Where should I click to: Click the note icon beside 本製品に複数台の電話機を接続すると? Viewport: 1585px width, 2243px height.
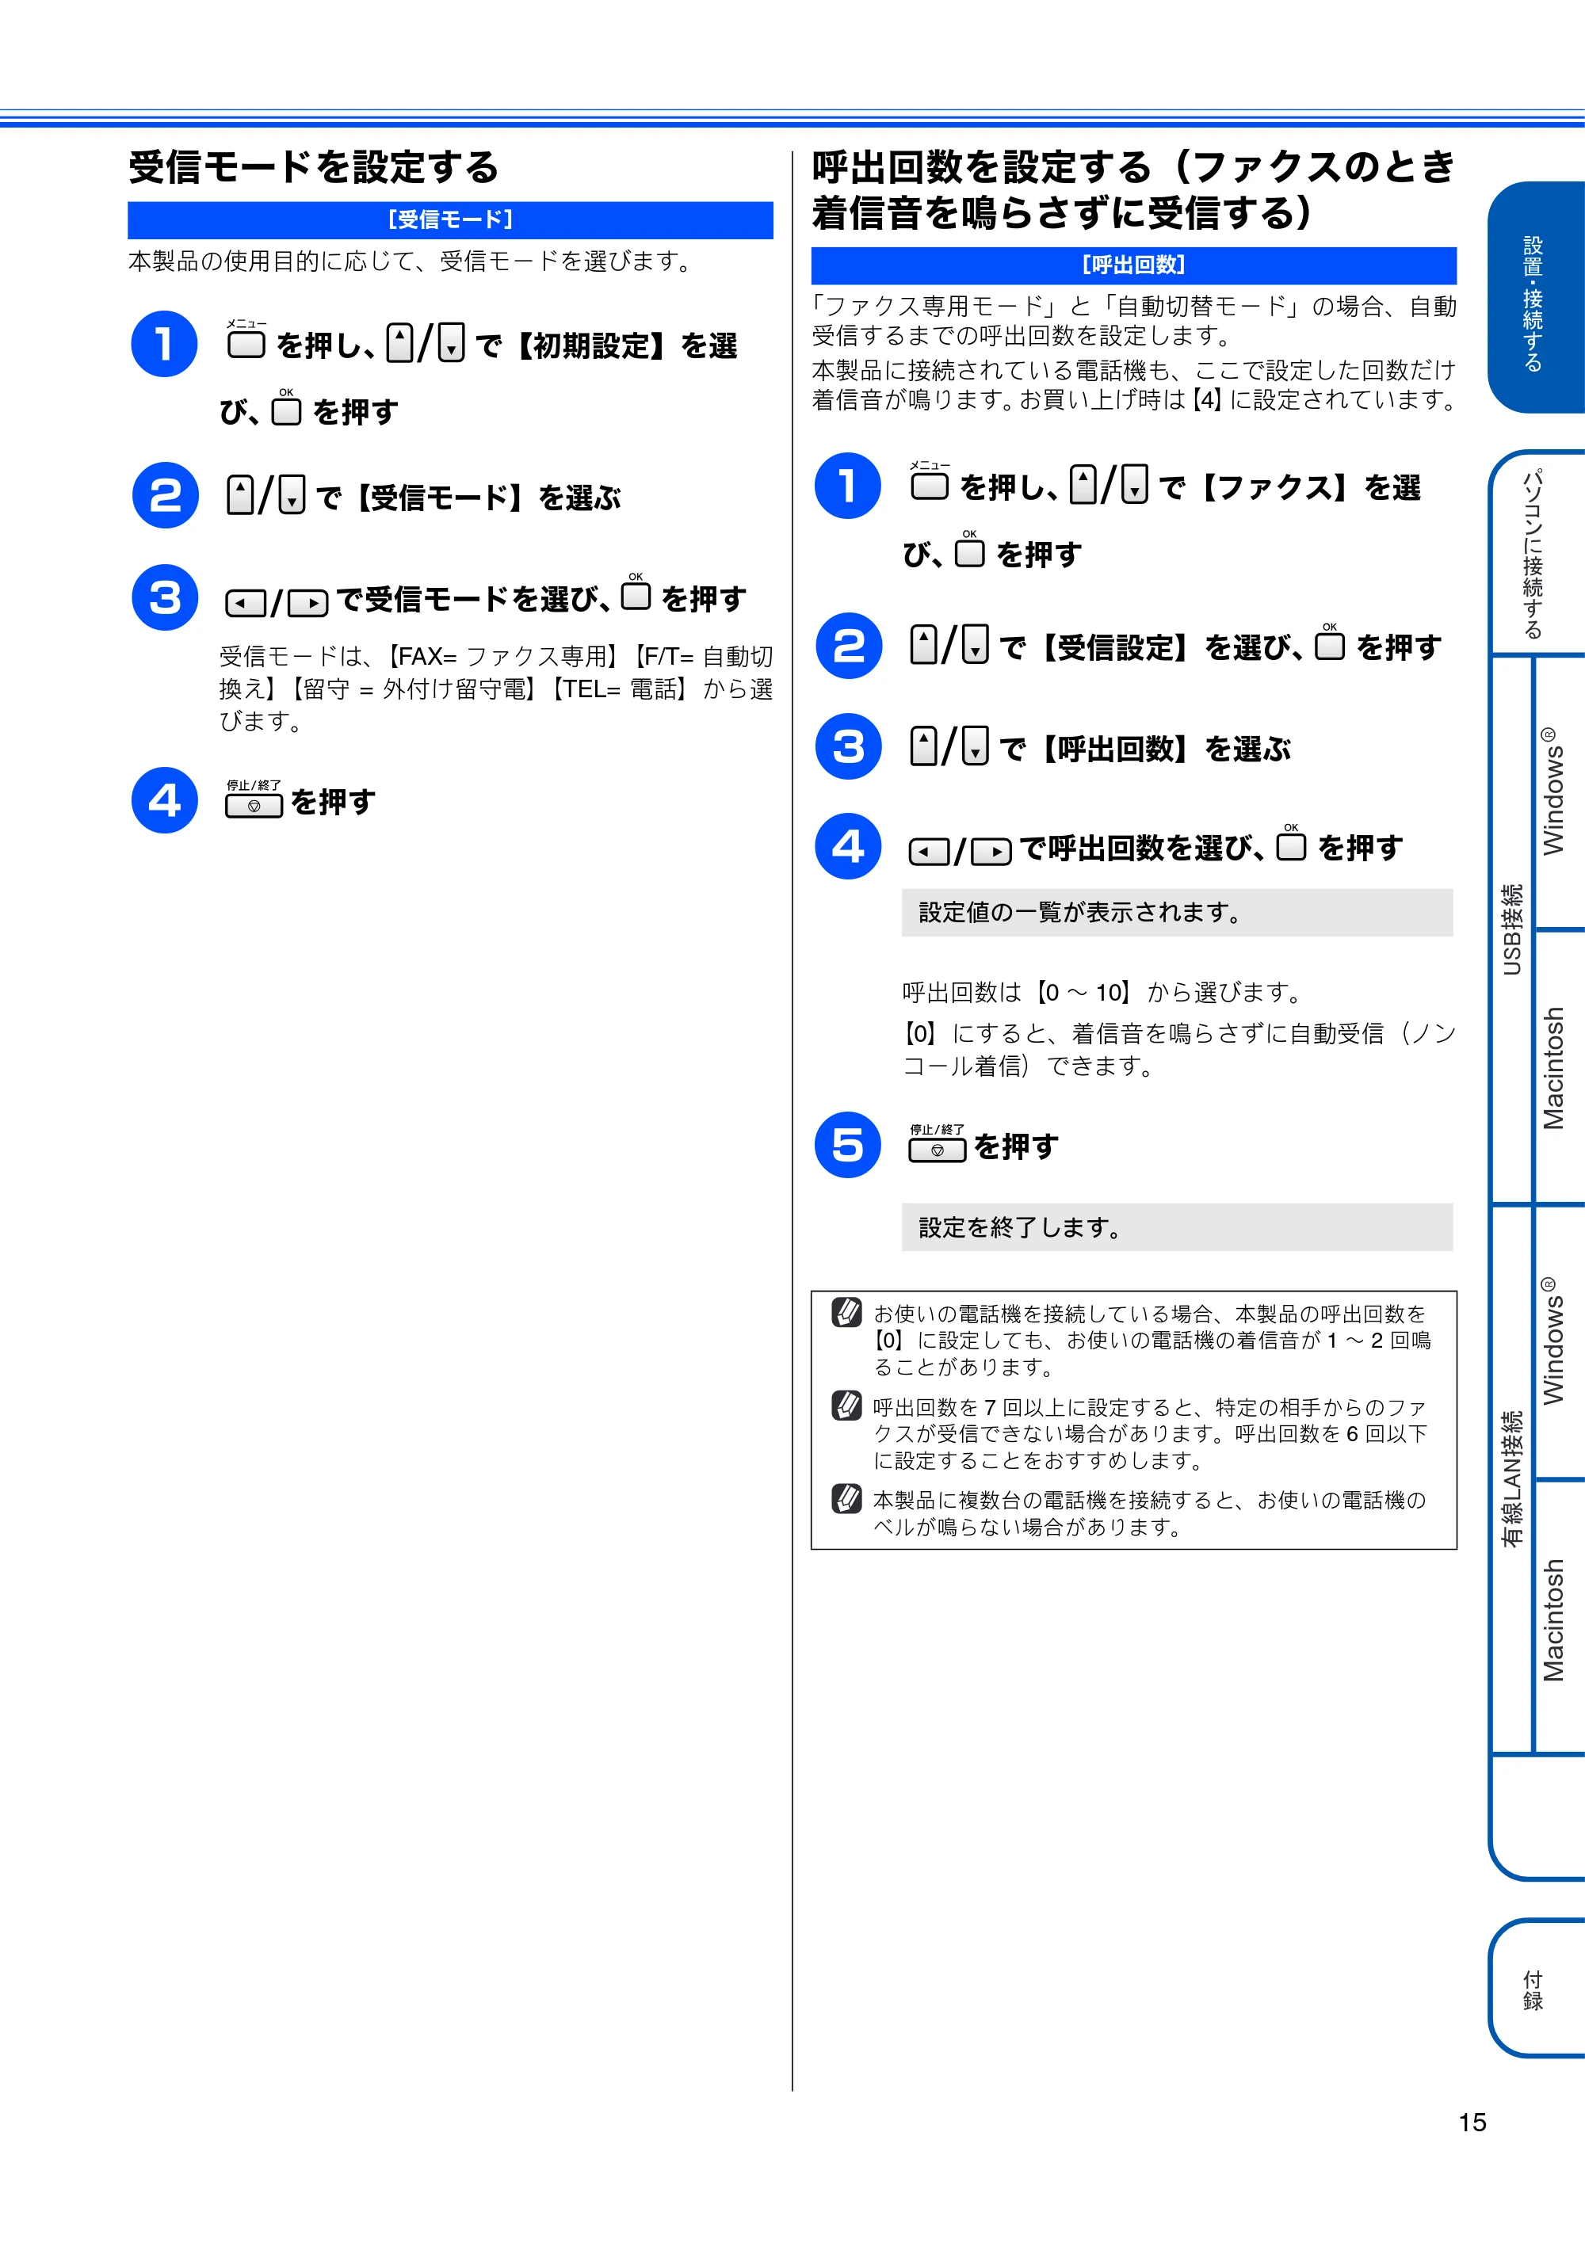[846, 1497]
